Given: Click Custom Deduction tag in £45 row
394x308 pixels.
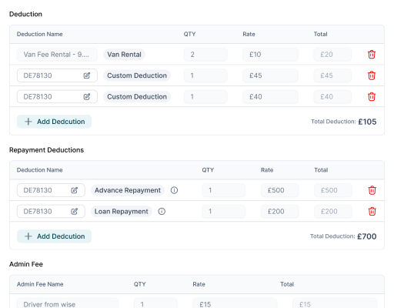Looking at the screenshot, I should (137, 75).
